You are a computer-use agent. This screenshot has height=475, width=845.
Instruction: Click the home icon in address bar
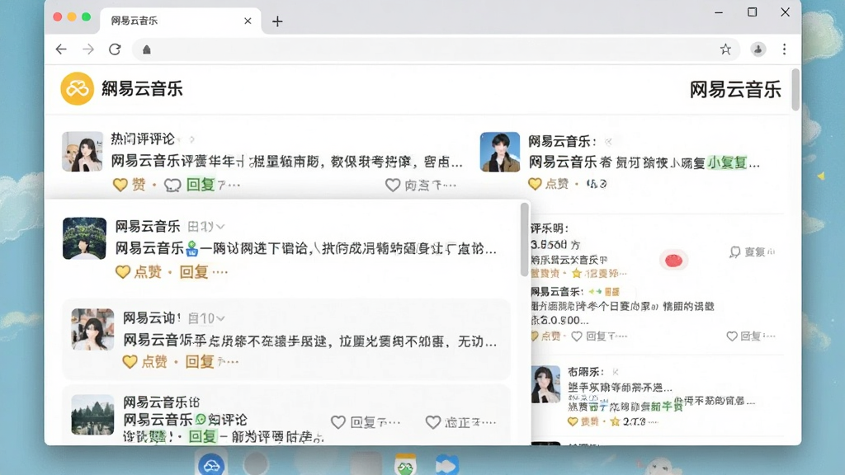[x=147, y=49]
